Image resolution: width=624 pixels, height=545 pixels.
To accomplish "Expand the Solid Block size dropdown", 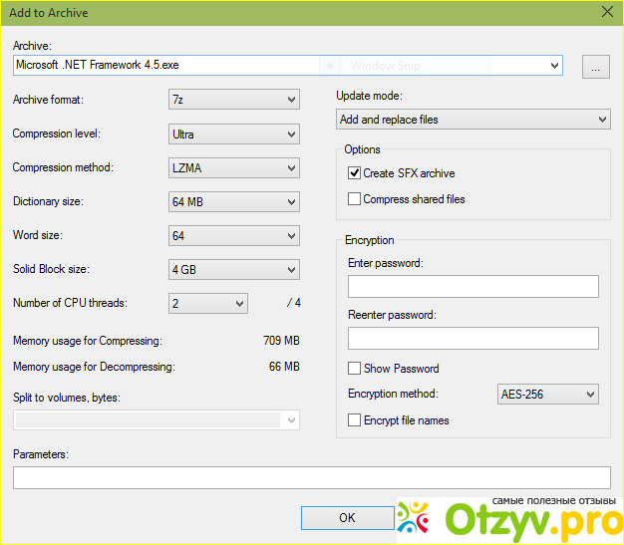I will click(234, 270).
